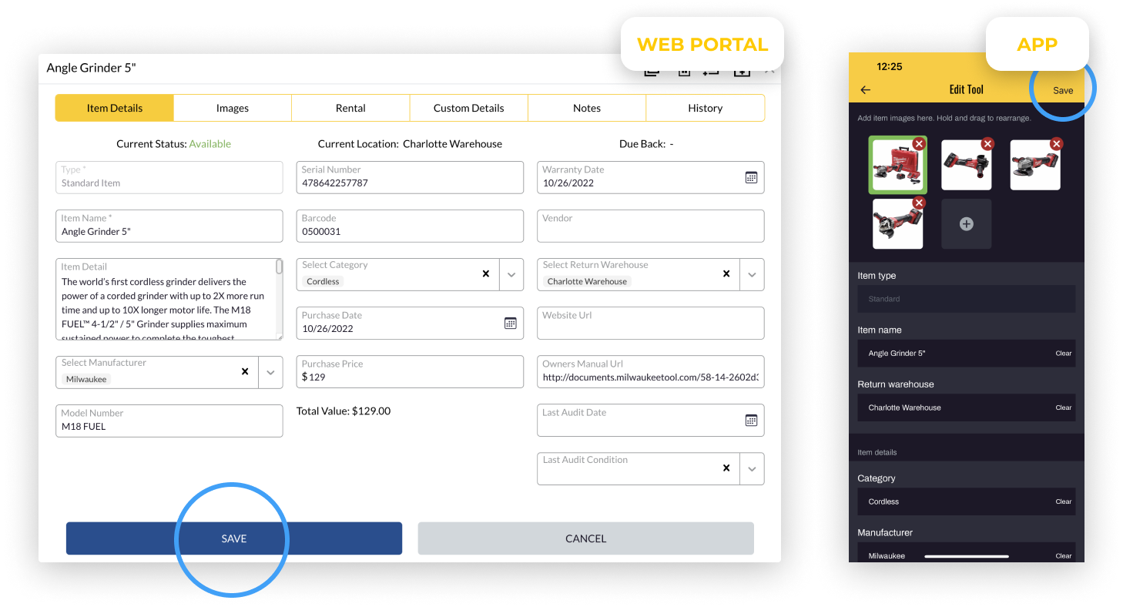
Task: Expand the Last Audit Condition dropdown
Action: click(x=752, y=468)
